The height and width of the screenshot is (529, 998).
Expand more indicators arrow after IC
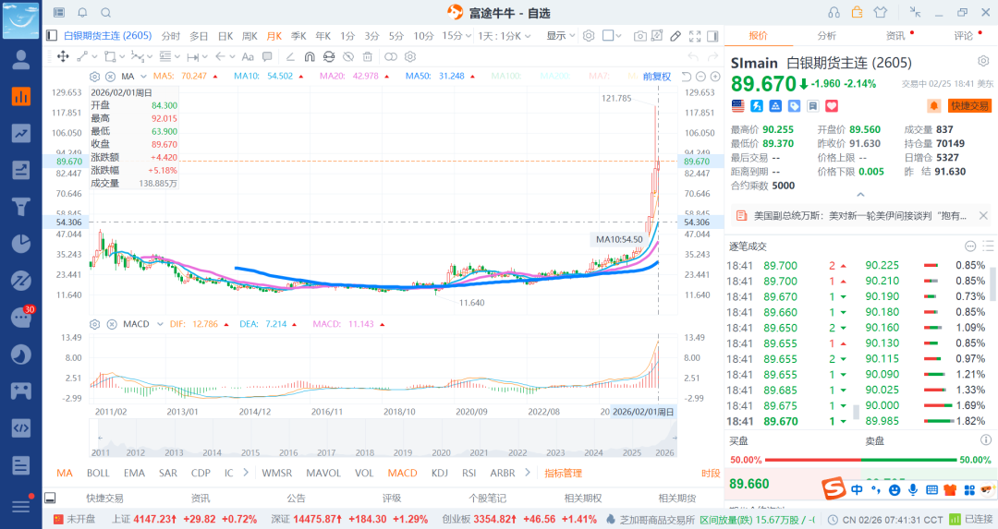246,473
